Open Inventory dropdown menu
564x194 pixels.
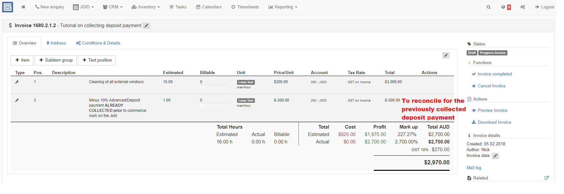(x=146, y=7)
